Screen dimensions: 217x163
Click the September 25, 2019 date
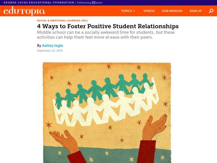(x=50, y=51)
